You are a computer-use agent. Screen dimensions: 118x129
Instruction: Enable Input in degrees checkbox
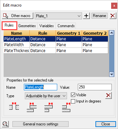coord(73,101)
